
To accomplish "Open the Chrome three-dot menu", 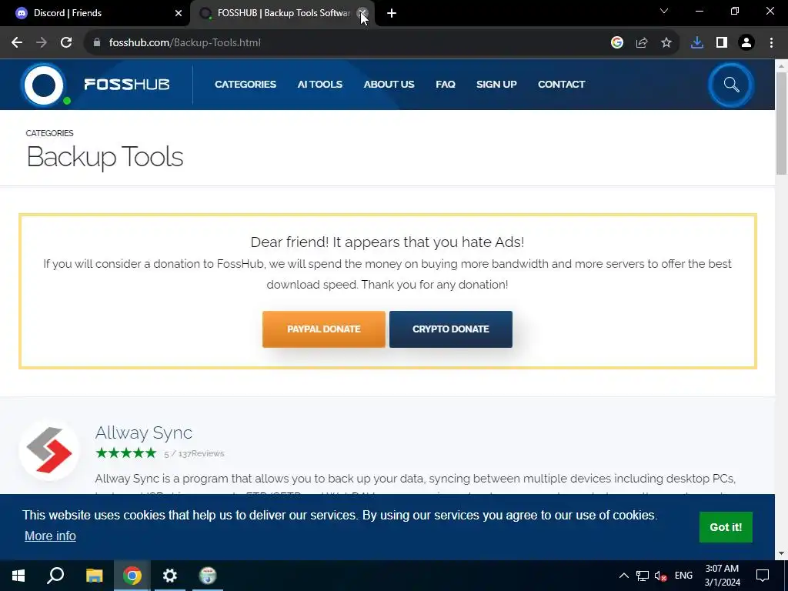I will click(x=771, y=43).
